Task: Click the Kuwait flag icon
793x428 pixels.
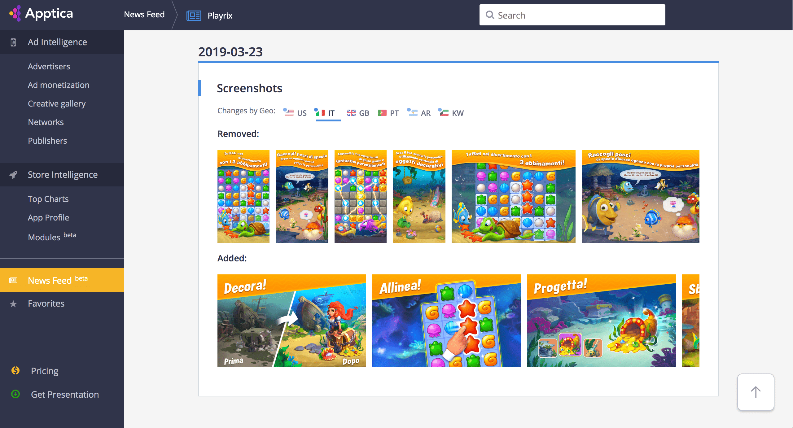Action: point(444,112)
